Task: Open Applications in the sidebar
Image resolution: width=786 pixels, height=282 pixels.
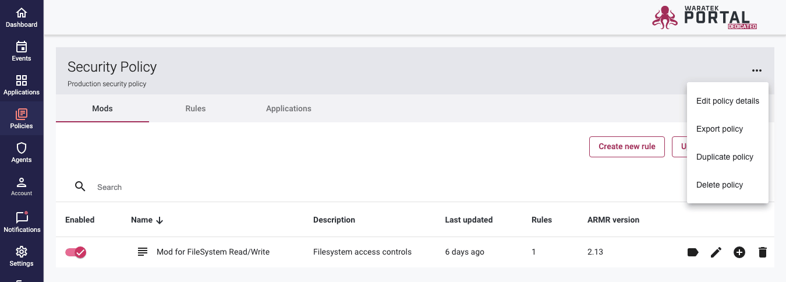Action: tap(22, 85)
